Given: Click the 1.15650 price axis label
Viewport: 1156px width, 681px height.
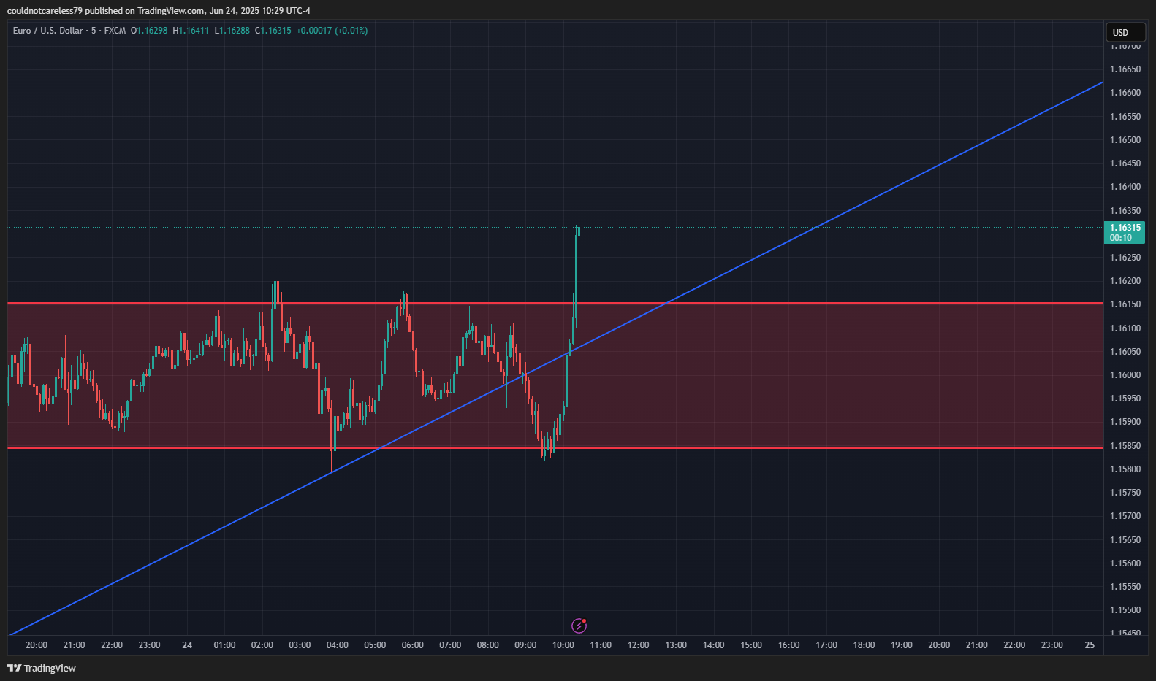Looking at the screenshot, I should [x=1125, y=540].
